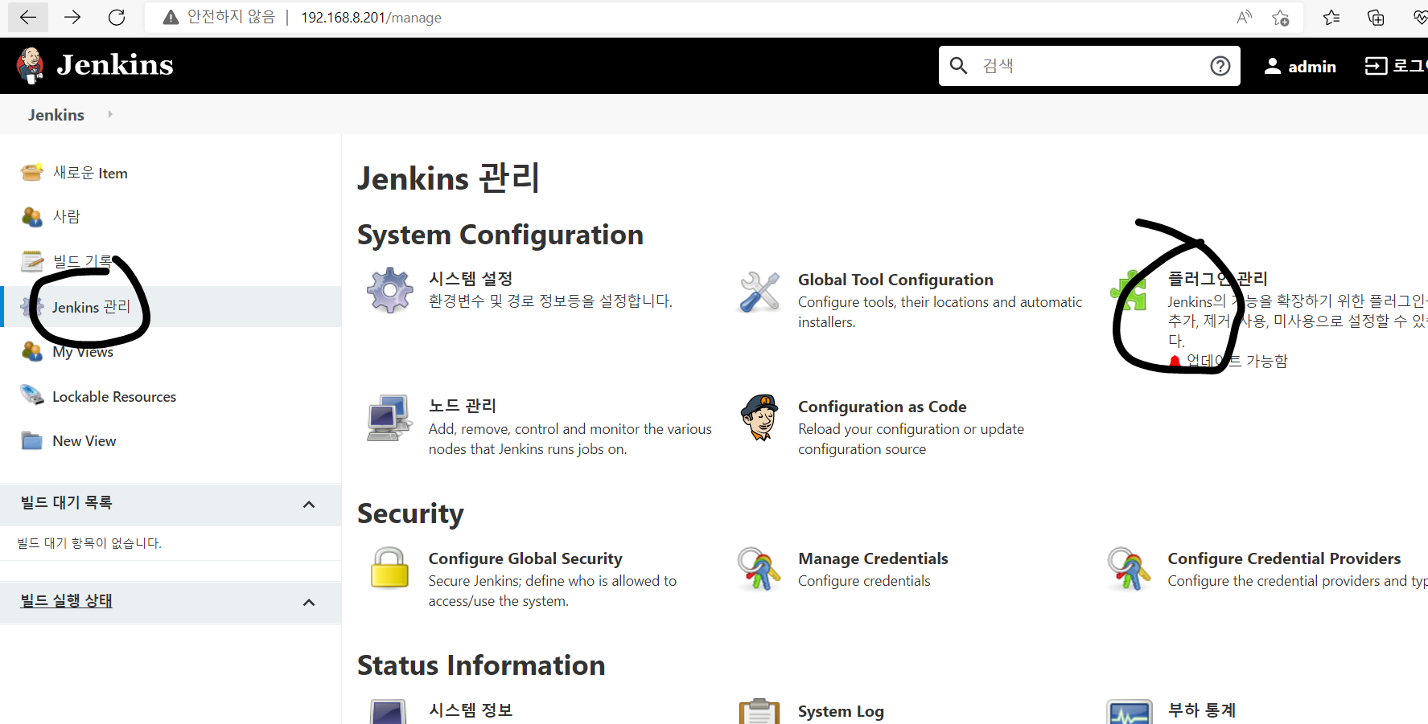1428x724 pixels.
Task: Open 사람 in the sidebar
Action: (x=67, y=216)
